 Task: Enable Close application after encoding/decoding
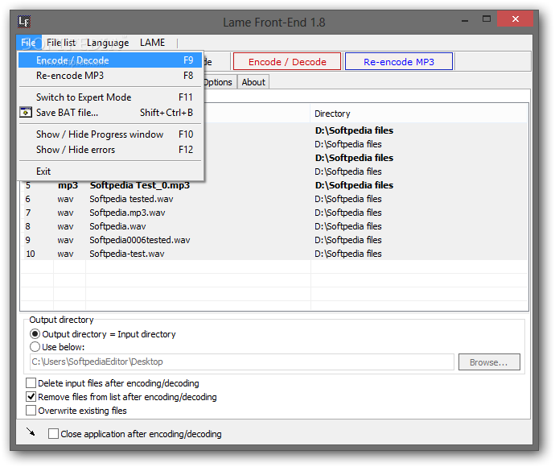(135, 434)
